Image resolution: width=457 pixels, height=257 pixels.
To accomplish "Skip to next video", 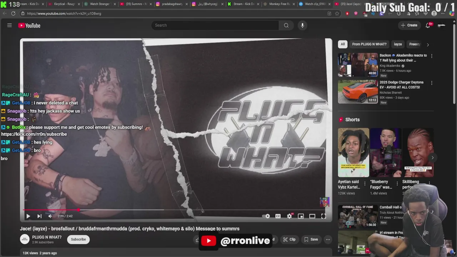I will point(39,216).
